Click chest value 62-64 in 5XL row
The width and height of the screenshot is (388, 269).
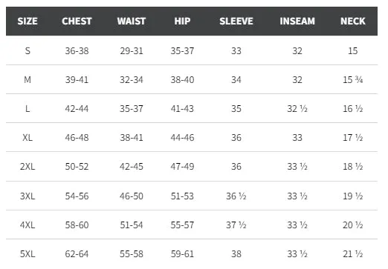(77, 254)
